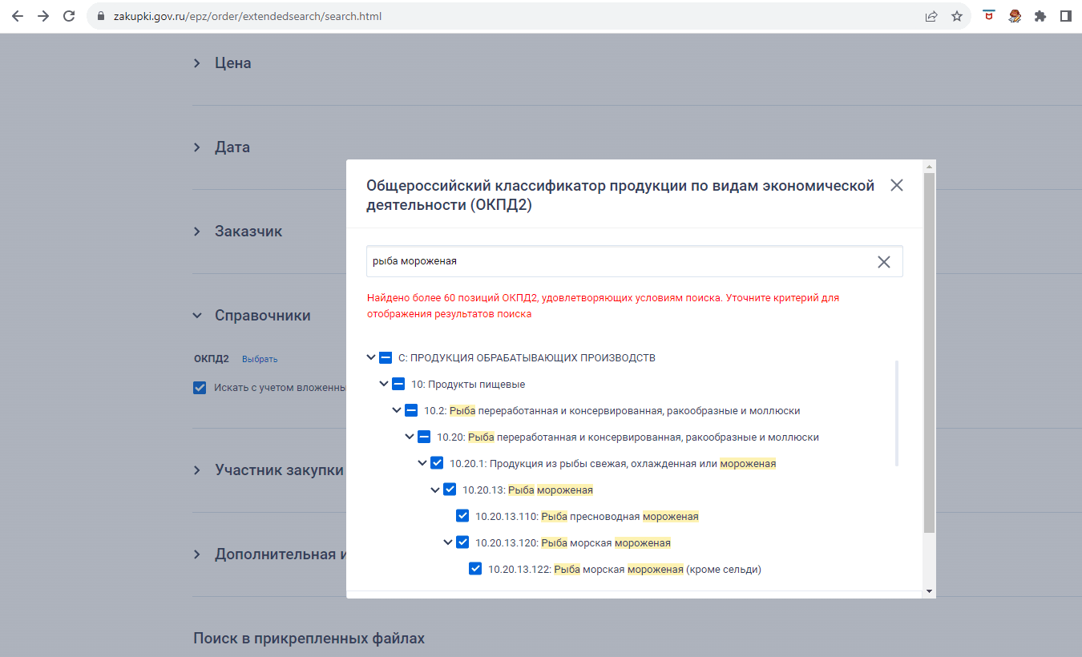Toggle checkbox for 10: Продукты пищевые
The width and height of the screenshot is (1082, 657).
coord(398,385)
